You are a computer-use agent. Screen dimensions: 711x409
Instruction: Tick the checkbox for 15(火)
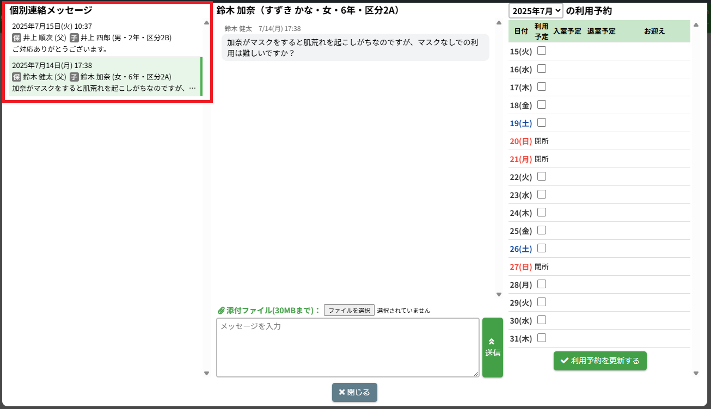(542, 51)
